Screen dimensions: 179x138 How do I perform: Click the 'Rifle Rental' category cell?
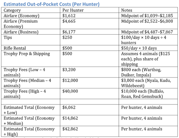15,48
